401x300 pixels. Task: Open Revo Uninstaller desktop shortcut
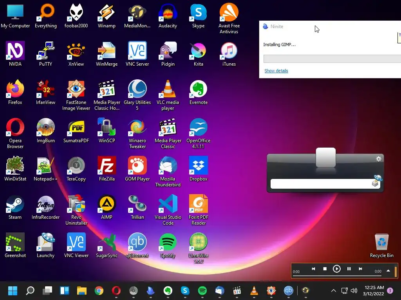76,210
